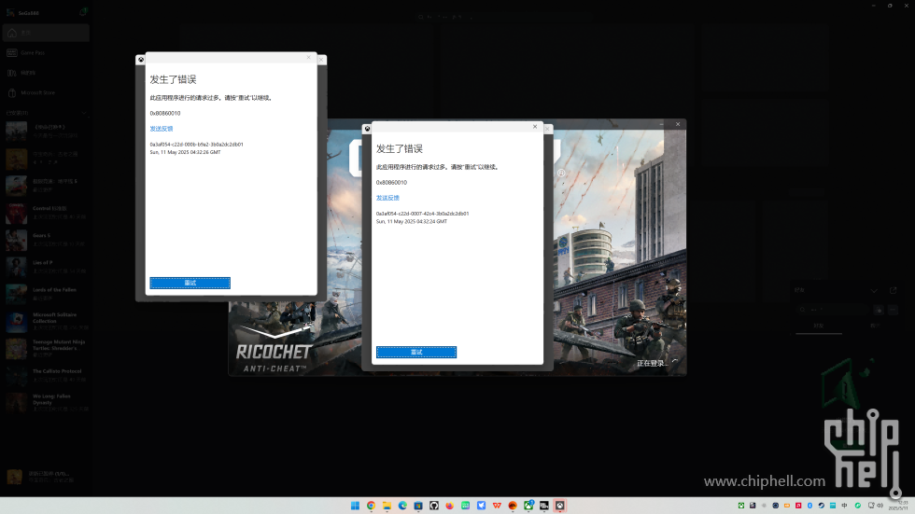915x514 pixels.
Task: Open the library item in Xbox sidebar
Action: point(46,73)
